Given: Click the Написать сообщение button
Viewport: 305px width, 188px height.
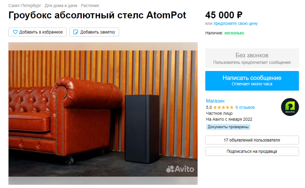Looking at the screenshot, I should point(252,81).
